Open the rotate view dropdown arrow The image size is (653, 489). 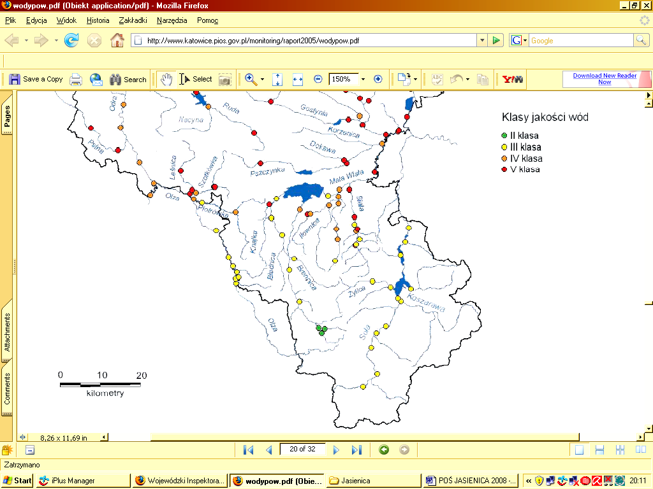point(415,79)
